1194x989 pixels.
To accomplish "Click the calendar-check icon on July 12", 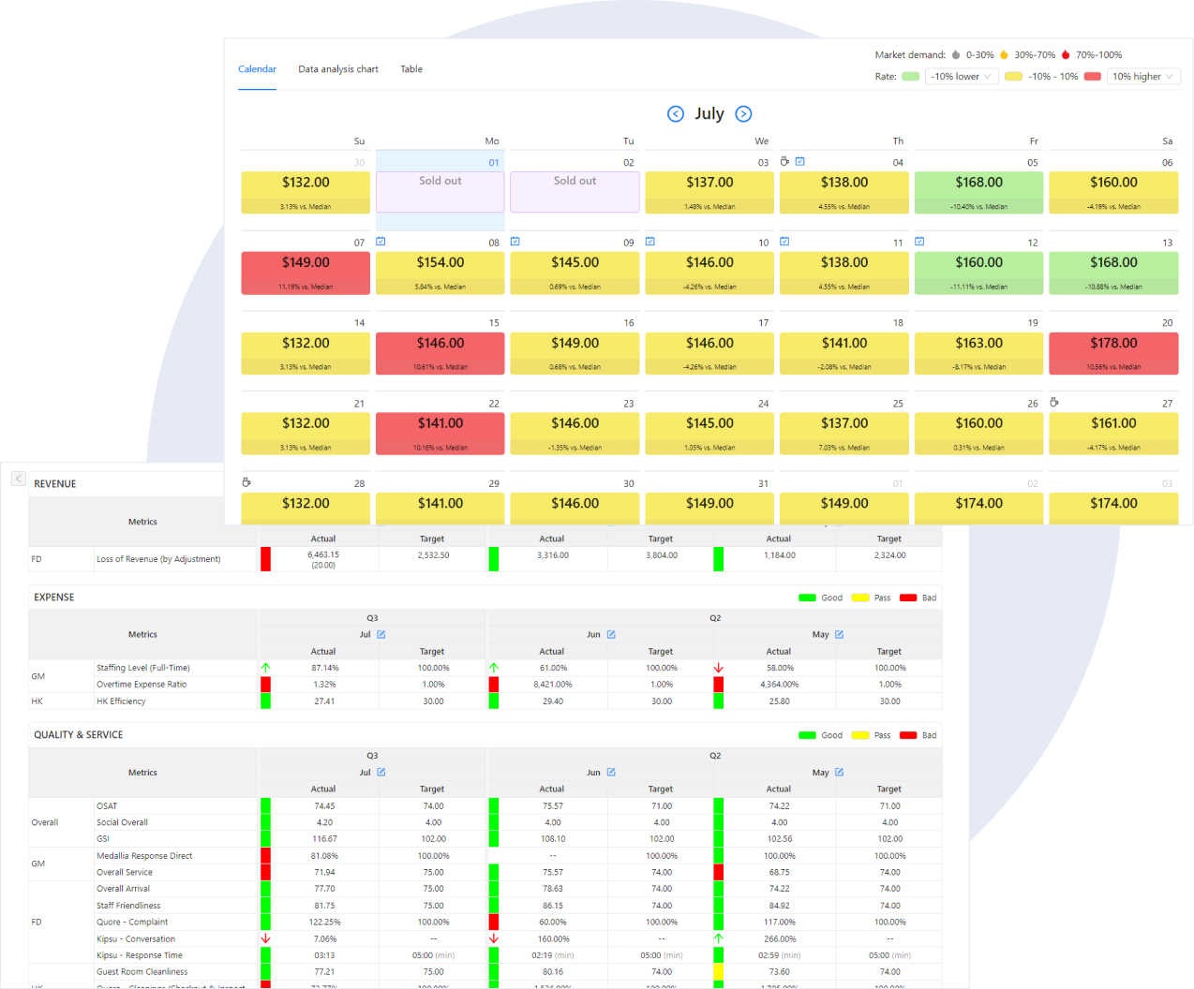I will point(919,242).
